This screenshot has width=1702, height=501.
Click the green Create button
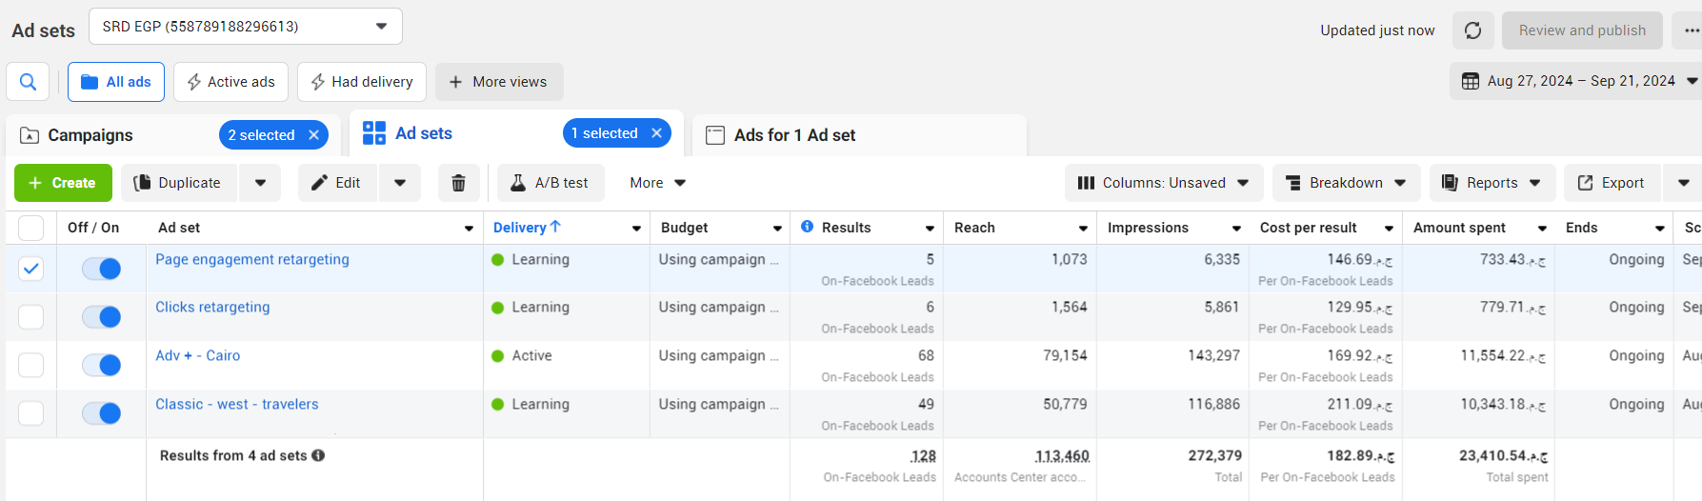[63, 183]
